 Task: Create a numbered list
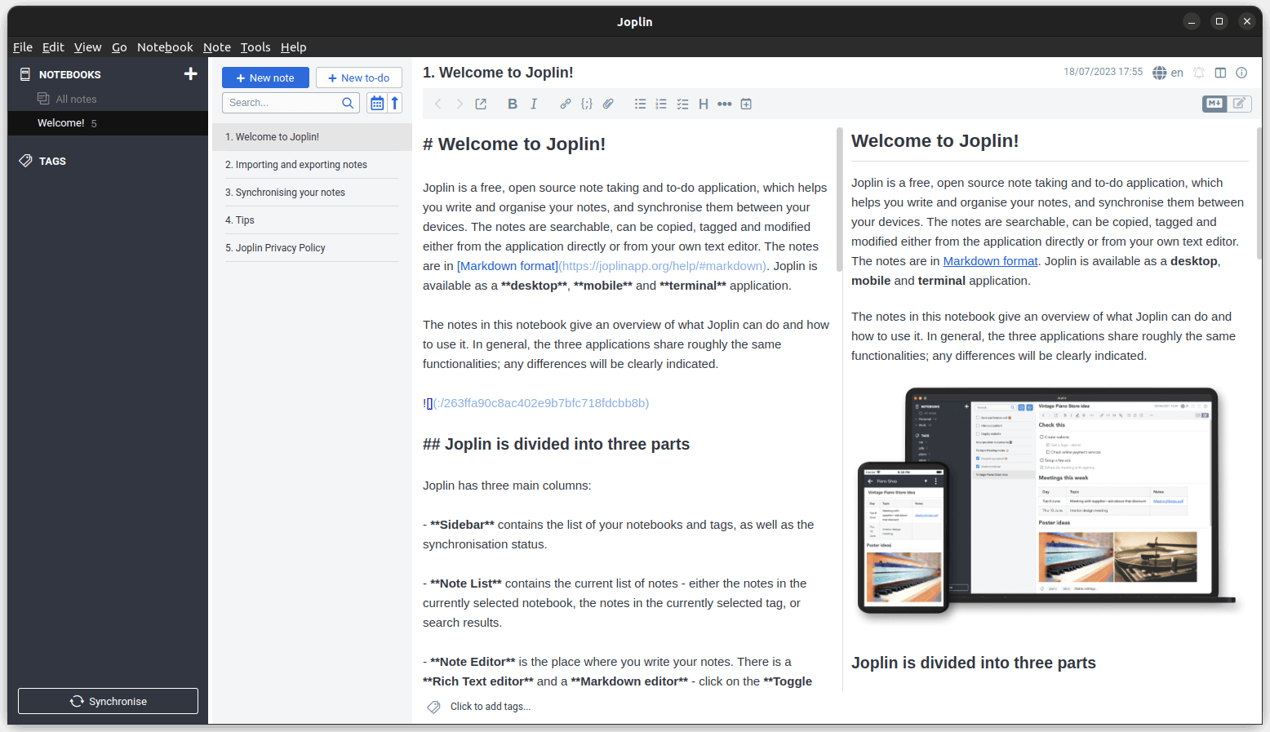[661, 104]
